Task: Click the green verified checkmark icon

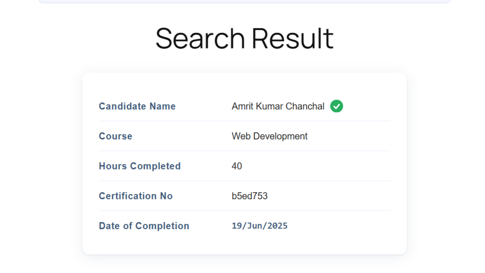Action: (336, 106)
